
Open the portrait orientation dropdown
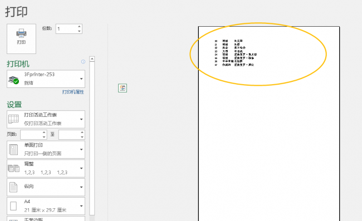[x=46, y=187]
